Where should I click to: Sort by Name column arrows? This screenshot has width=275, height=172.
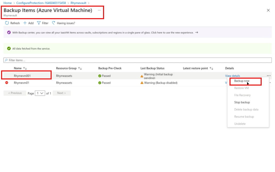tap(25, 68)
